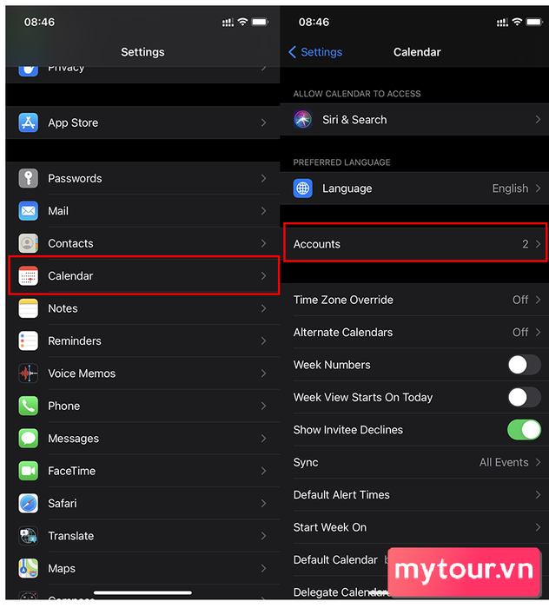Open Default Alert Times chevron
The image size is (549, 608).
[539, 495]
